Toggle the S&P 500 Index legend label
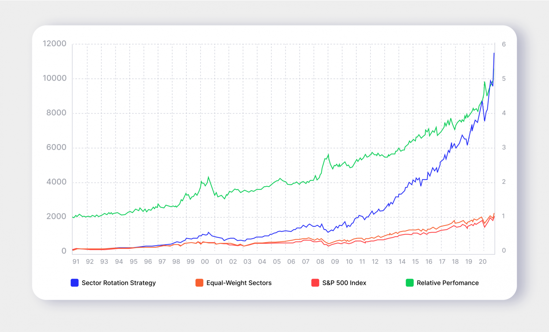 click(x=344, y=283)
